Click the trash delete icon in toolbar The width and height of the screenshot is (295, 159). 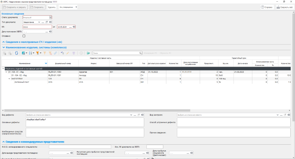[74, 53]
